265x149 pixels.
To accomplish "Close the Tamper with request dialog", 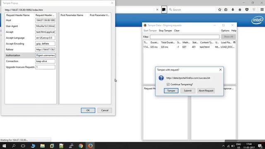I will [x=220, y=70].
